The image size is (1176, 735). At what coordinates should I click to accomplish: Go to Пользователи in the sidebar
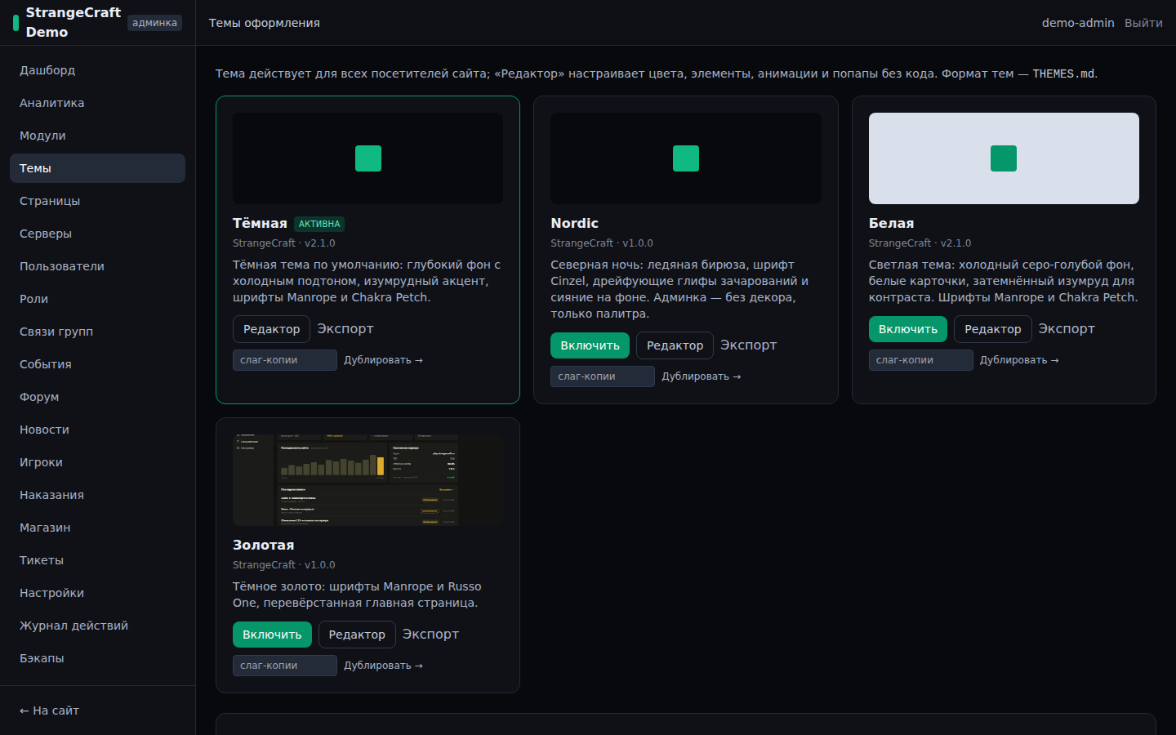97,266
